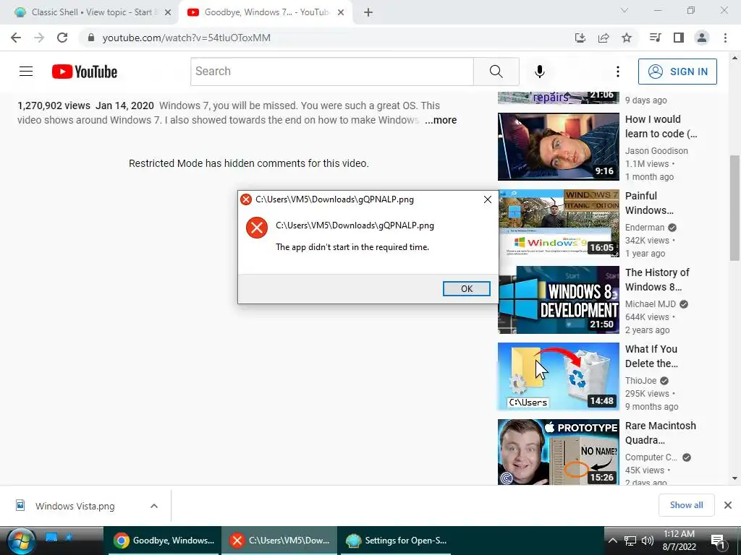Start voice search with microphone icon
Image resolution: width=741 pixels, height=555 pixels.
tap(540, 72)
